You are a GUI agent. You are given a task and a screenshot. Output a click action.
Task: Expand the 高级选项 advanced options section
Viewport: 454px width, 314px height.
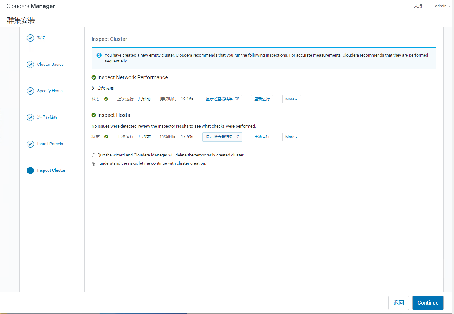point(103,88)
